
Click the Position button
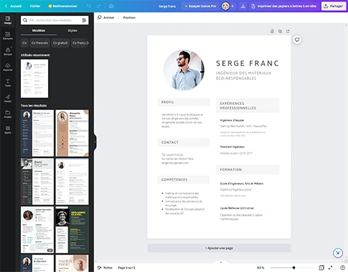pyautogui.click(x=129, y=17)
